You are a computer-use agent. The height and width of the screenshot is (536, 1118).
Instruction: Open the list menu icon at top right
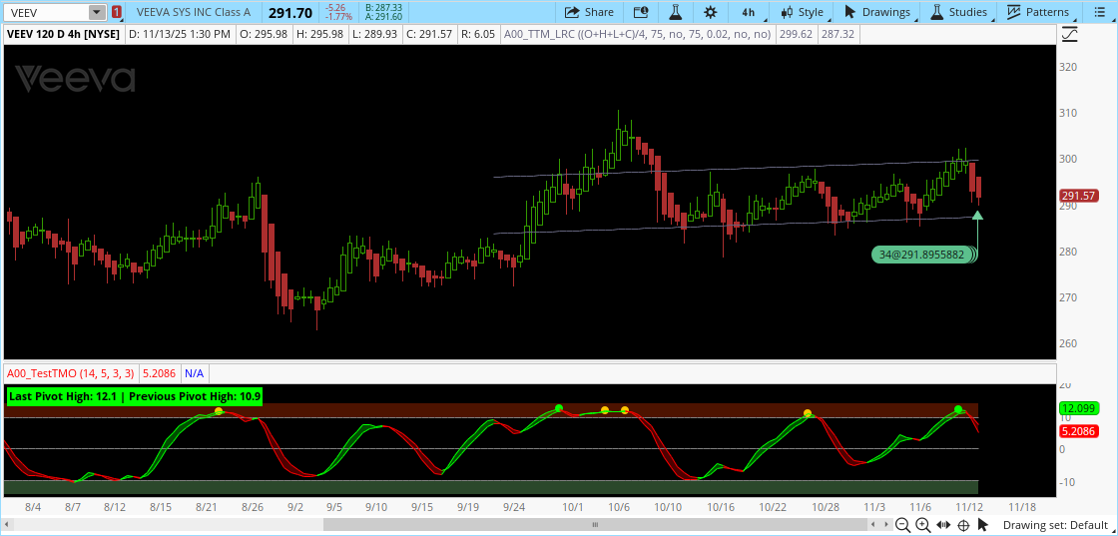tap(1098, 12)
